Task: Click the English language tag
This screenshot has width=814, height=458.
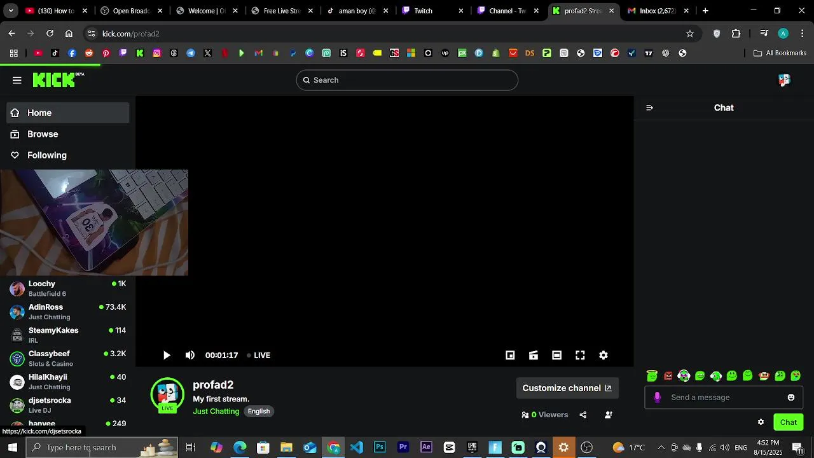Action: (x=259, y=412)
